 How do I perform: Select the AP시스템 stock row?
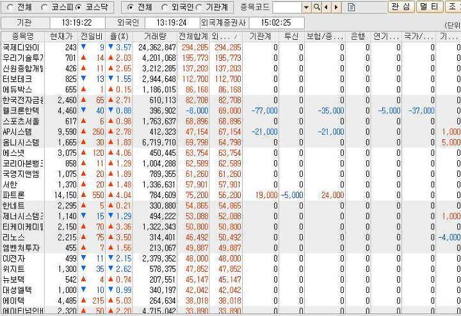230,131
